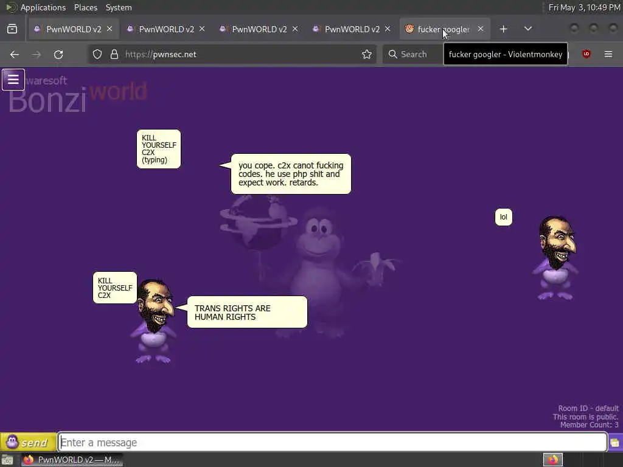Go back to the previous page

click(15, 54)
